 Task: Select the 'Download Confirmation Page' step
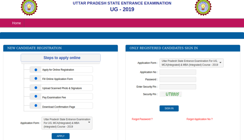[61, 106]
